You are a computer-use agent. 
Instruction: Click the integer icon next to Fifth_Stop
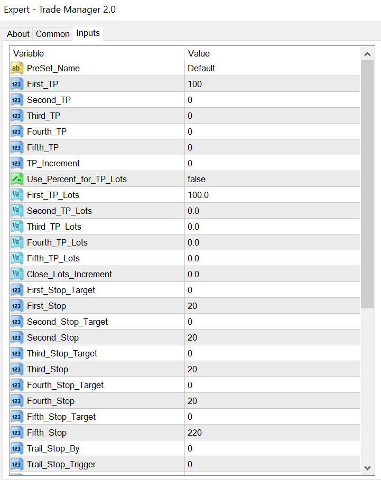click(17, 432)
